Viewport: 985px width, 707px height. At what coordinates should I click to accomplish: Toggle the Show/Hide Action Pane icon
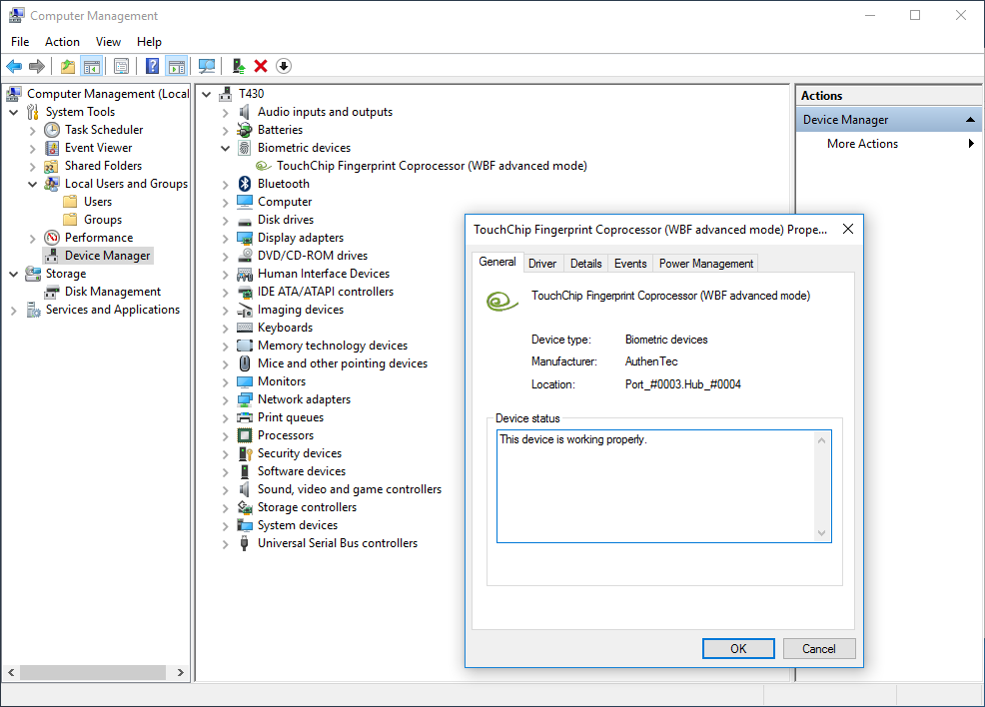click(x=177, y=66)
